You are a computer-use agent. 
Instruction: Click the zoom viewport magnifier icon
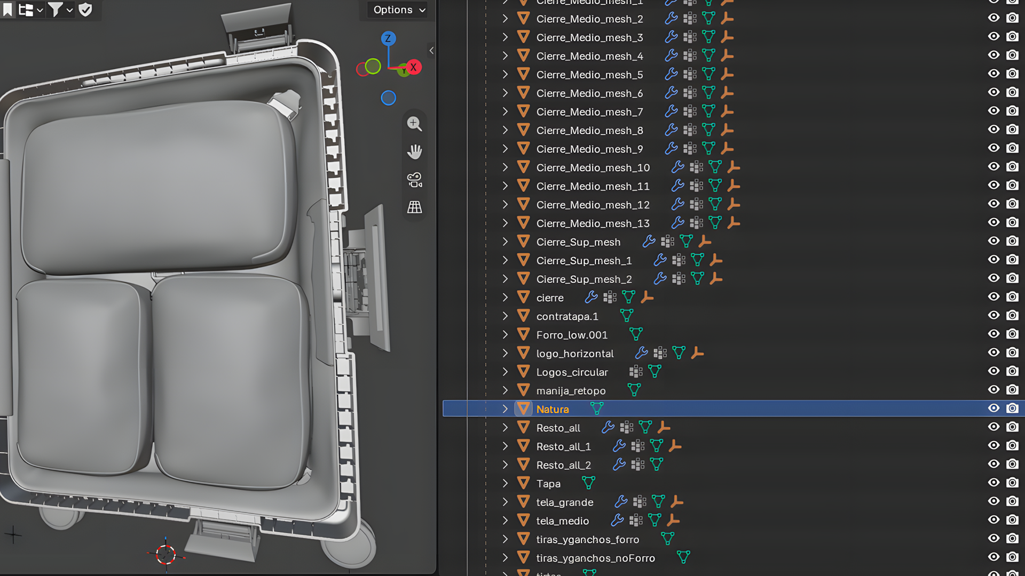pyautogui.click(x=414, y=124)
